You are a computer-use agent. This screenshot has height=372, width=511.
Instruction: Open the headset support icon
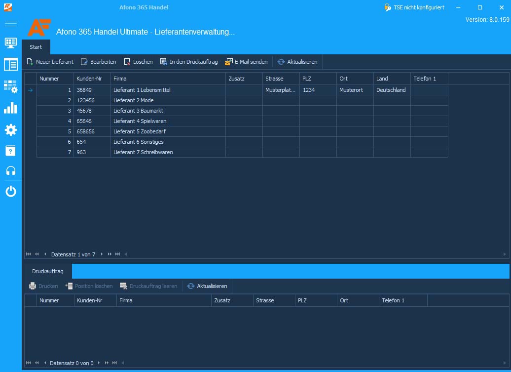[x=10, y=170]
